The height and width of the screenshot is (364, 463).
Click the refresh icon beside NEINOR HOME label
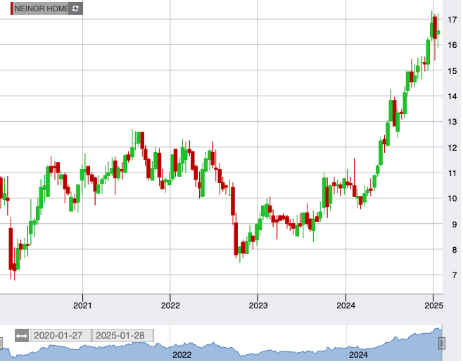(75, 8)
